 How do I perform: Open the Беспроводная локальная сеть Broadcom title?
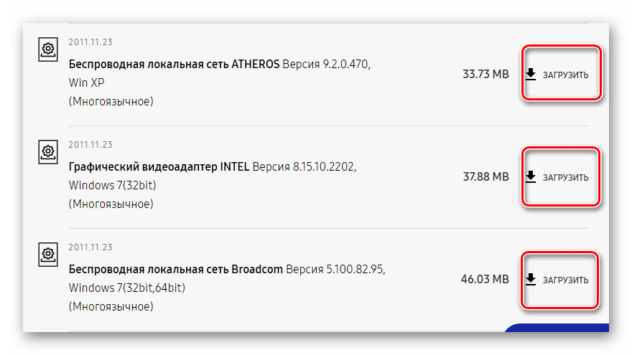(176, 270)
